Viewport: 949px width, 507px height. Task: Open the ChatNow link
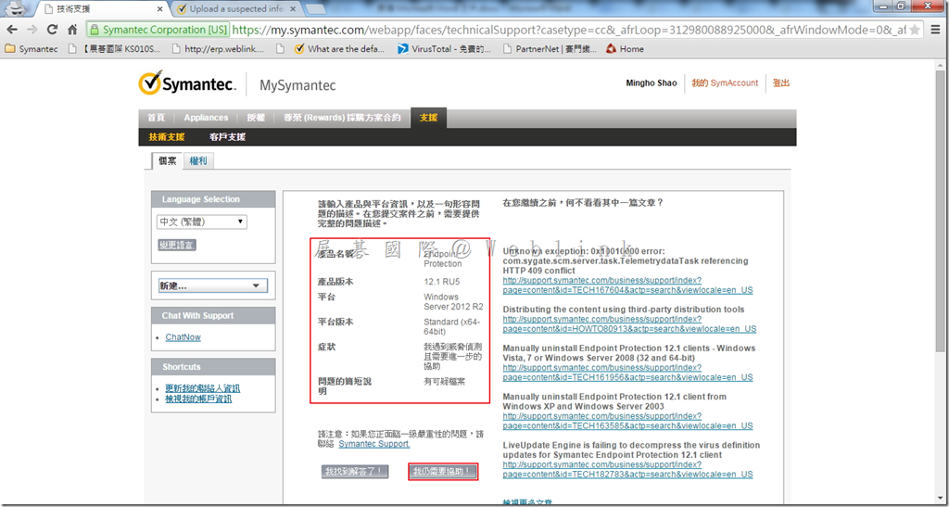tap(183, 337)
